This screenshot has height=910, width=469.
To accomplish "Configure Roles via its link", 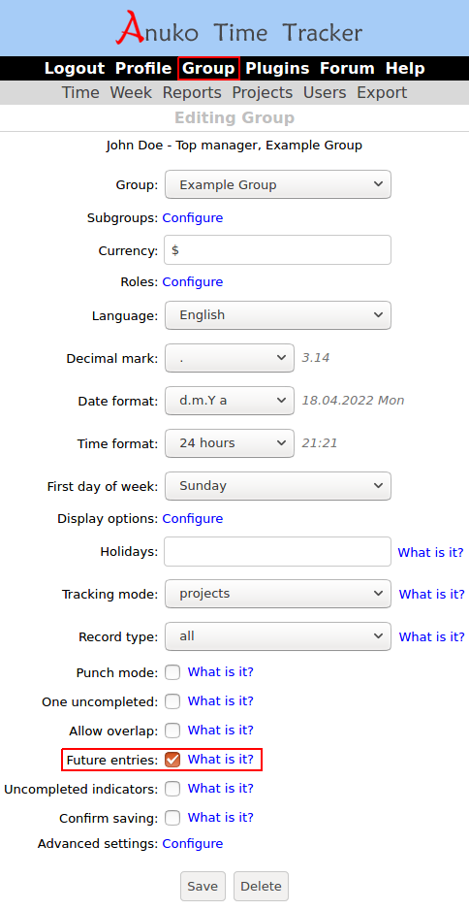I will coord(193,282).
